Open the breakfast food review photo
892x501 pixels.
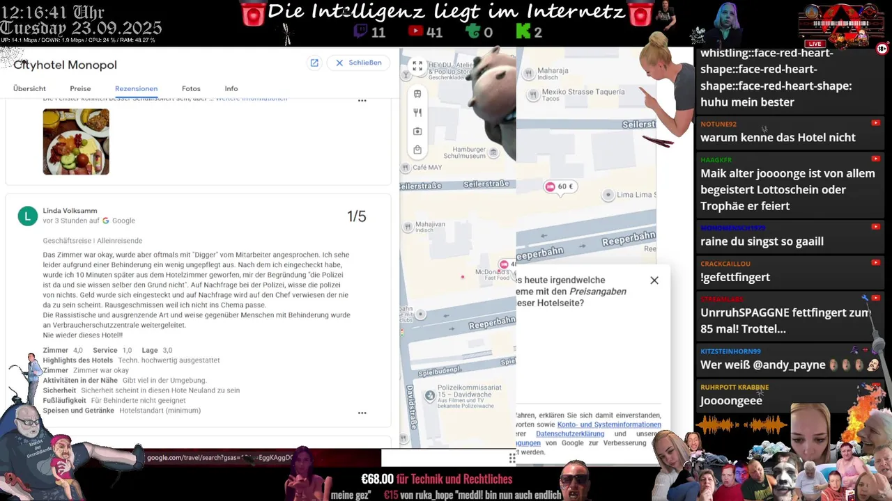coord(76,141)
